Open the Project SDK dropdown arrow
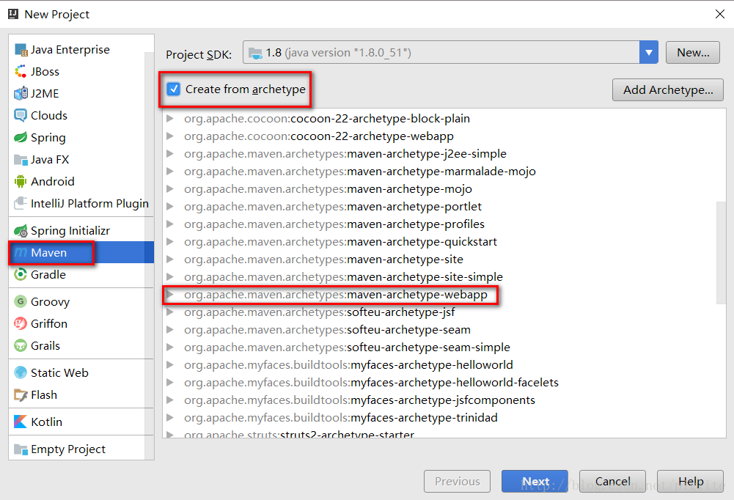This screenshot has height=500, width=734. [649, 53]
